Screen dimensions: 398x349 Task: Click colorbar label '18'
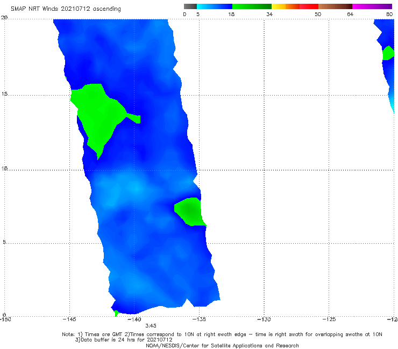(231, 14)
